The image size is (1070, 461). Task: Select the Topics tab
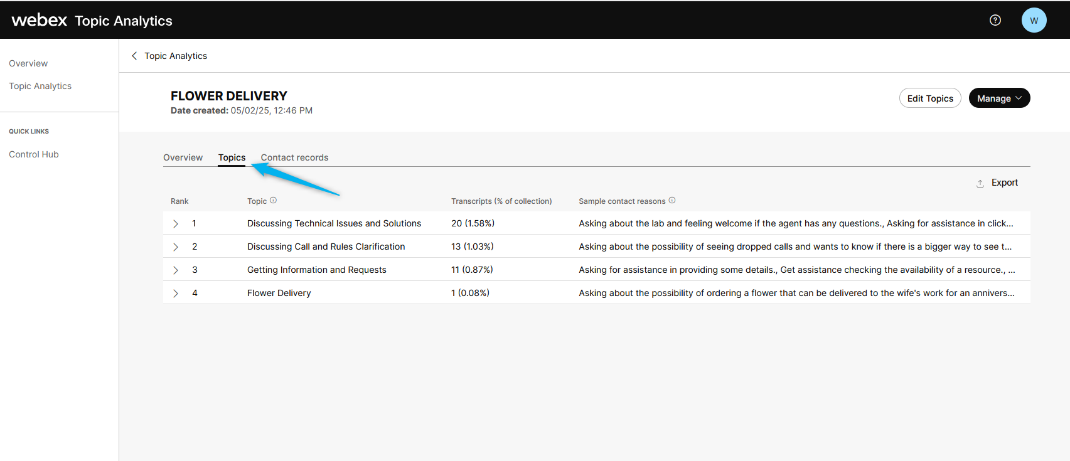coord(232,157)
